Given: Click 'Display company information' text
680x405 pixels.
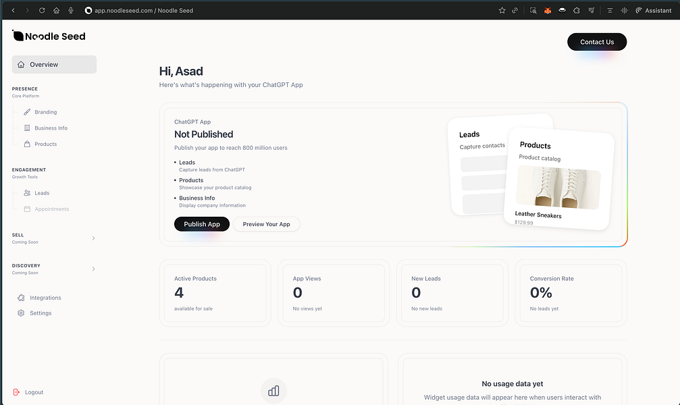Looking at the screenshot, I should 212,205.
